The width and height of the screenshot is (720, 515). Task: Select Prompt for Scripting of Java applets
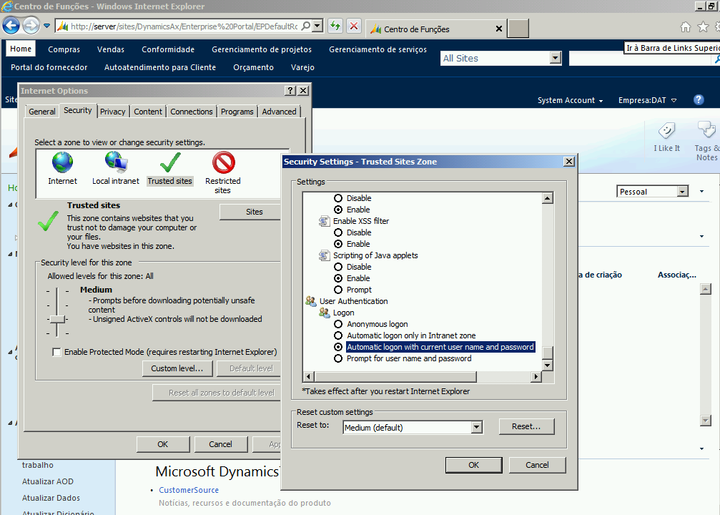click(338, 290)
